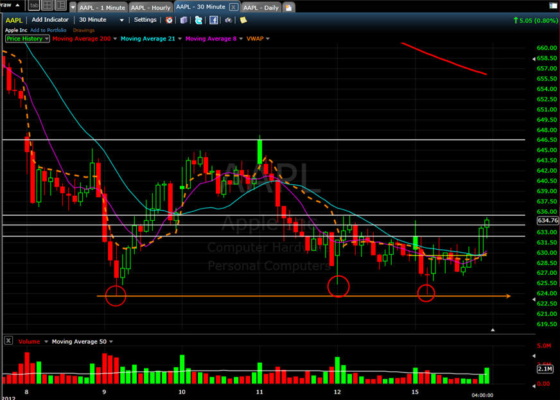Click the alarm clock alert icon
Screen dimensions: 560x400
click(170, 20)
